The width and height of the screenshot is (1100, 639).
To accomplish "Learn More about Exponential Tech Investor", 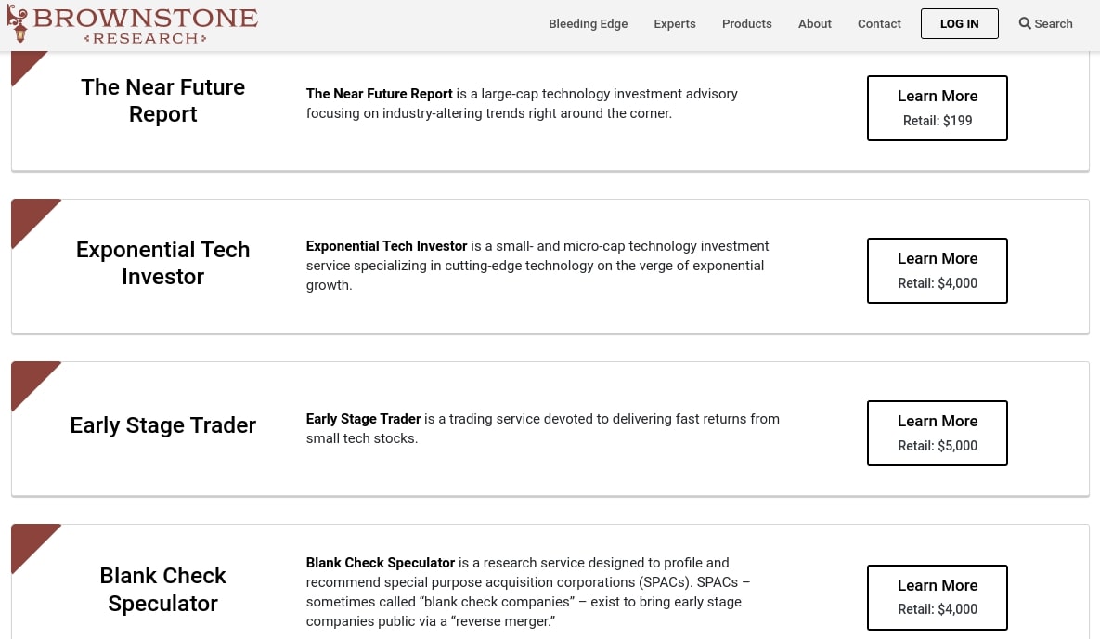I will click(x=937, y=270).
